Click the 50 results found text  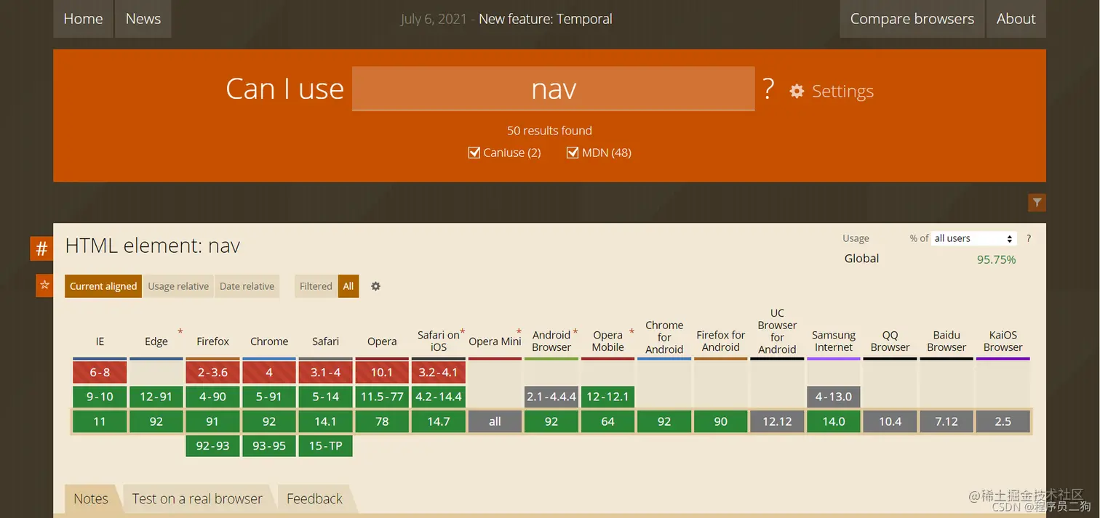(549, 131)
